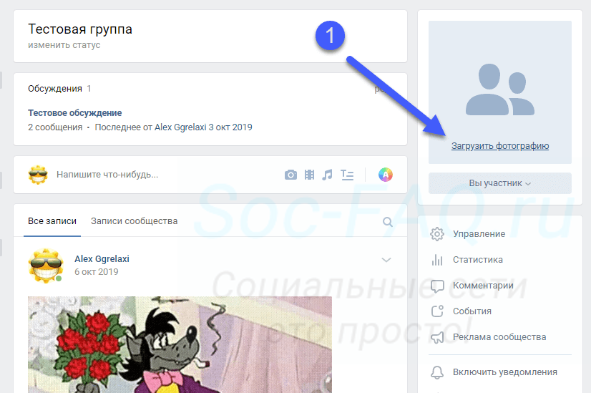This screenshot has height=393, width=591.
Task: Click post date 6 окт 2019
Action: [x=97, y=272]
